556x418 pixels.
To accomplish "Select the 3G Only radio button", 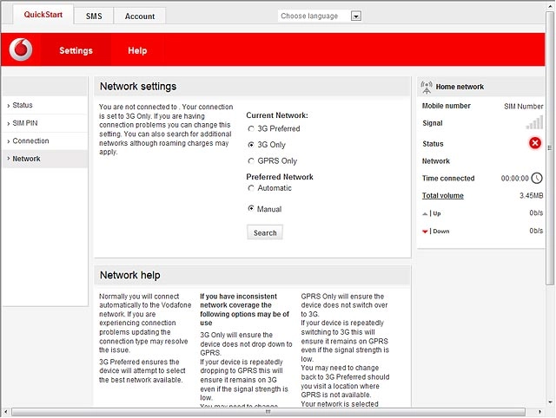I will click(x=251, y=145).
